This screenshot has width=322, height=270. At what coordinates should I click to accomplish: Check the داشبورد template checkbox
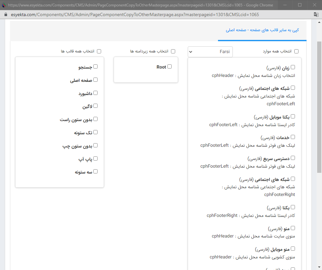pos(95,93)
